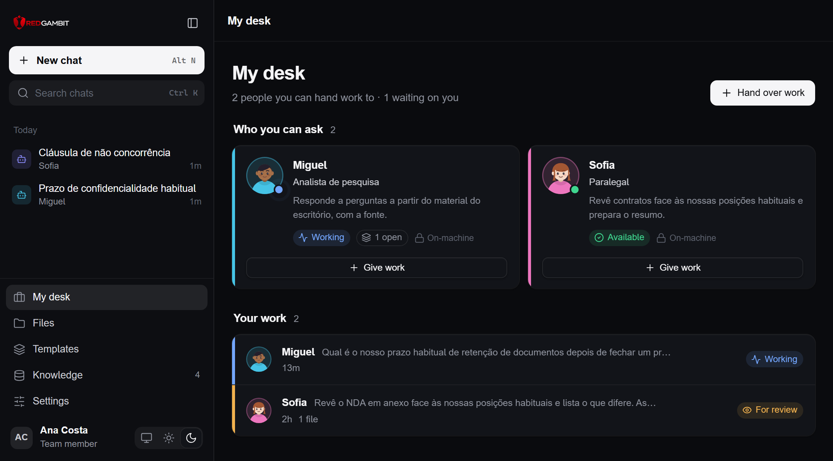Image resolution: width=833 pixels, height=461 pixels.
Task: Click the Working badge on Miguel's task
Action: coord(775,359)
